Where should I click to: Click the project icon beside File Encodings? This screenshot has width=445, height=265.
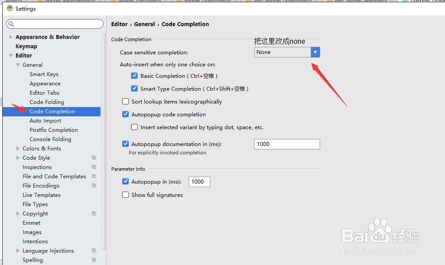tap(93, 185)
